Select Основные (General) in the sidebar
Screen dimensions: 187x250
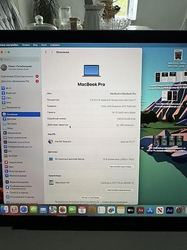pyautogui.click(x=21, y=114)
